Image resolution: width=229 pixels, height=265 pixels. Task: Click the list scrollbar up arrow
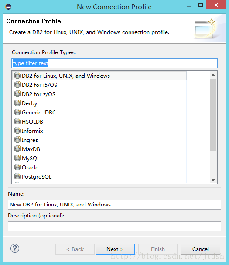coord(213,75)
